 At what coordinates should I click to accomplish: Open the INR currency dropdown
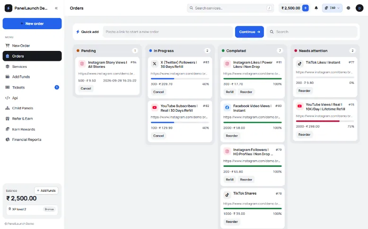point(332,8)
